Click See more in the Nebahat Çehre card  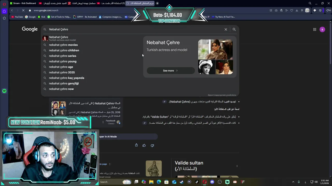click(x=170, y=71)
